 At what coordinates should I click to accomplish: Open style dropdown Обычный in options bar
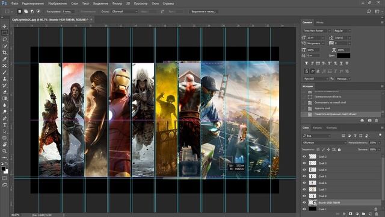point(125,11)
